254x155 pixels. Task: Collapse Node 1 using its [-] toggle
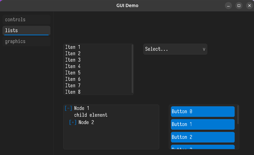[68, 108]
